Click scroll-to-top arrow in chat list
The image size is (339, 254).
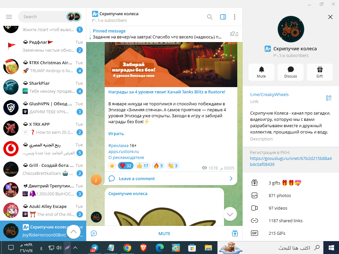[x=74, y=232]
